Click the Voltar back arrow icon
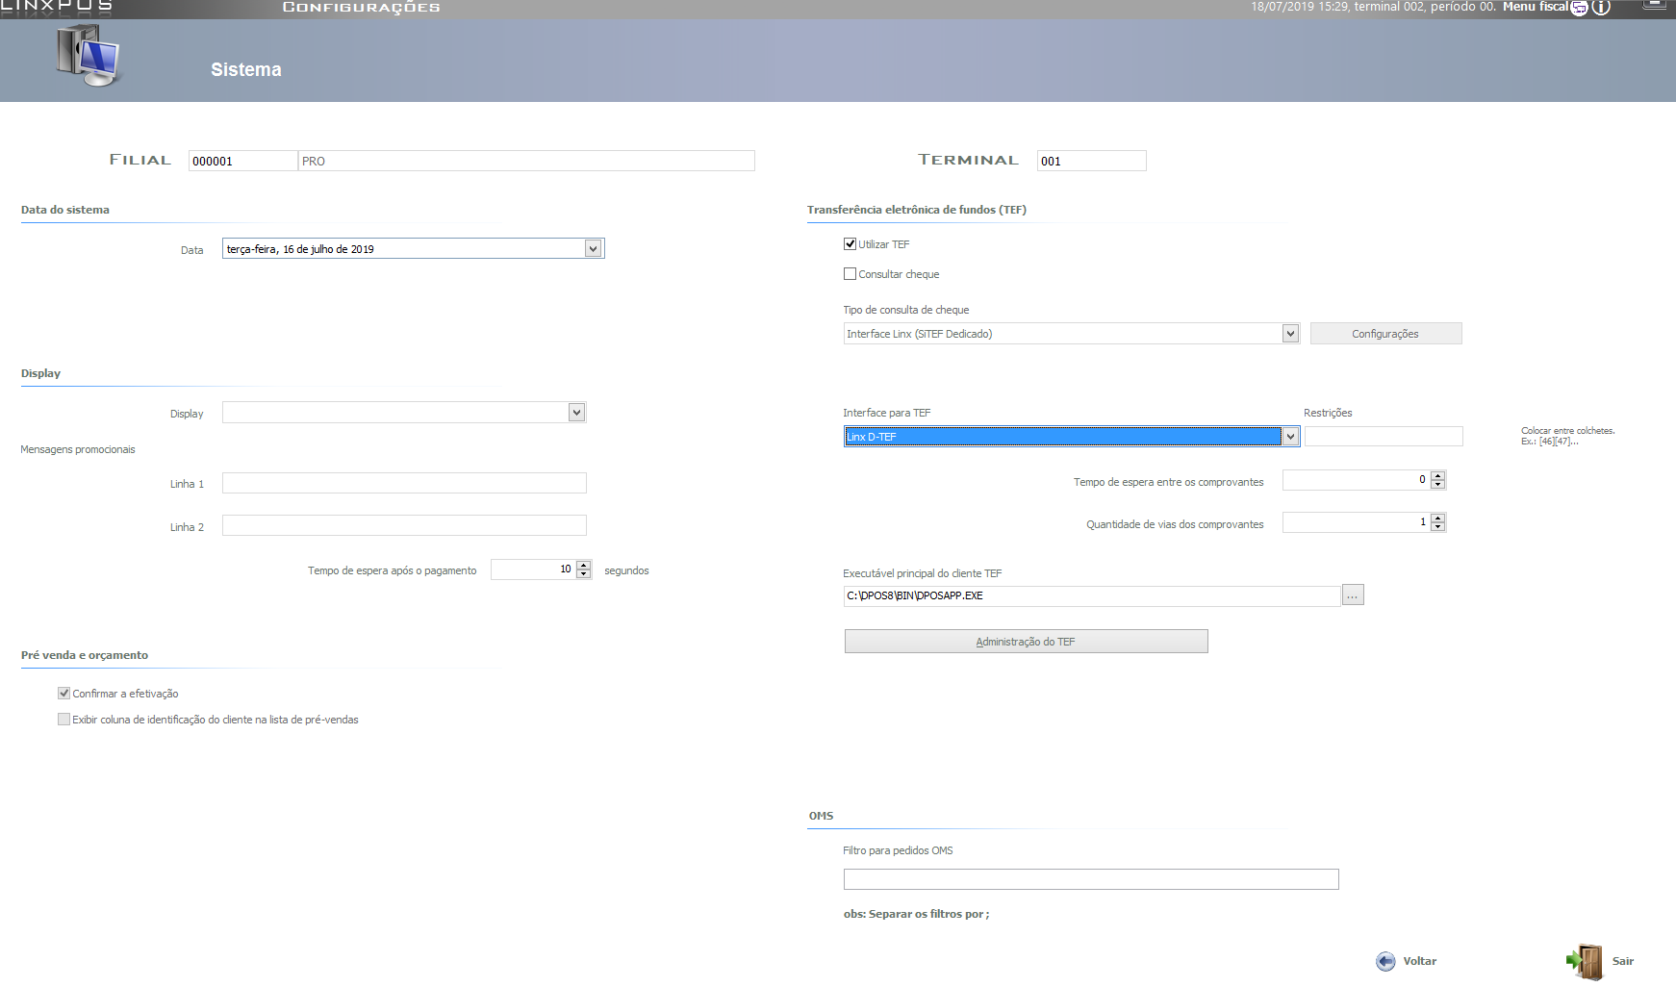Screen dimensions: 1676x987 click(x=1385, y=961)
